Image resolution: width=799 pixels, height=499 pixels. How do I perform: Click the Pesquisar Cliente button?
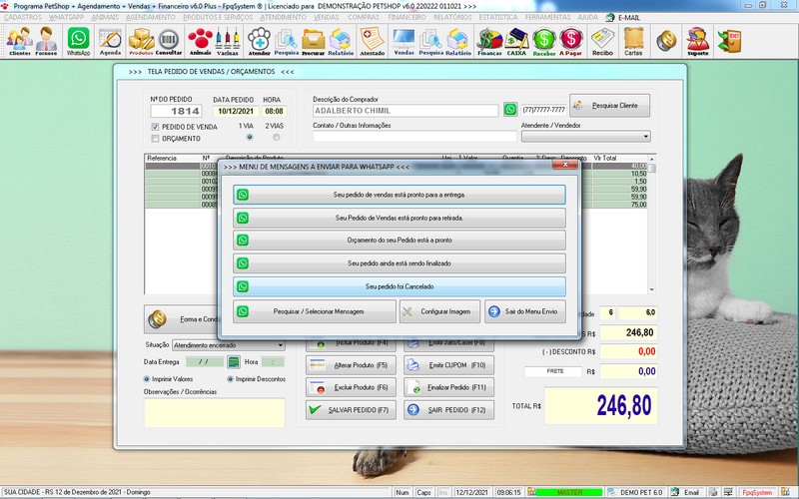coord(609,106)
